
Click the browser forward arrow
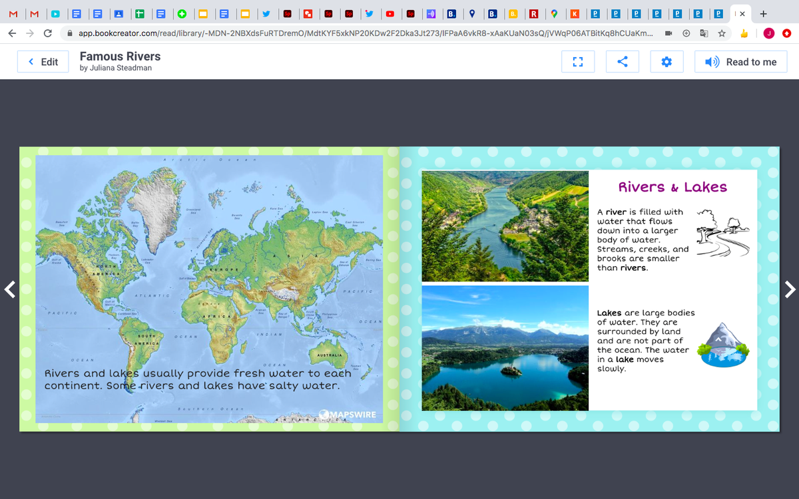click(x=30, y=33)
